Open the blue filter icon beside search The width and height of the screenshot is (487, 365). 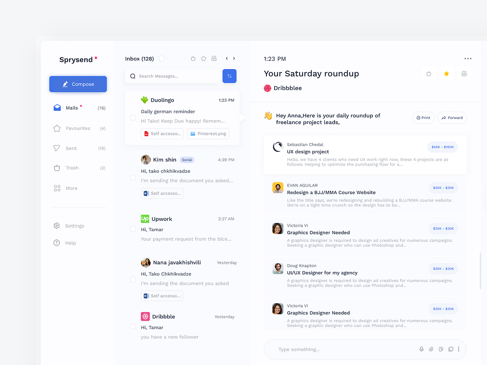229,76
